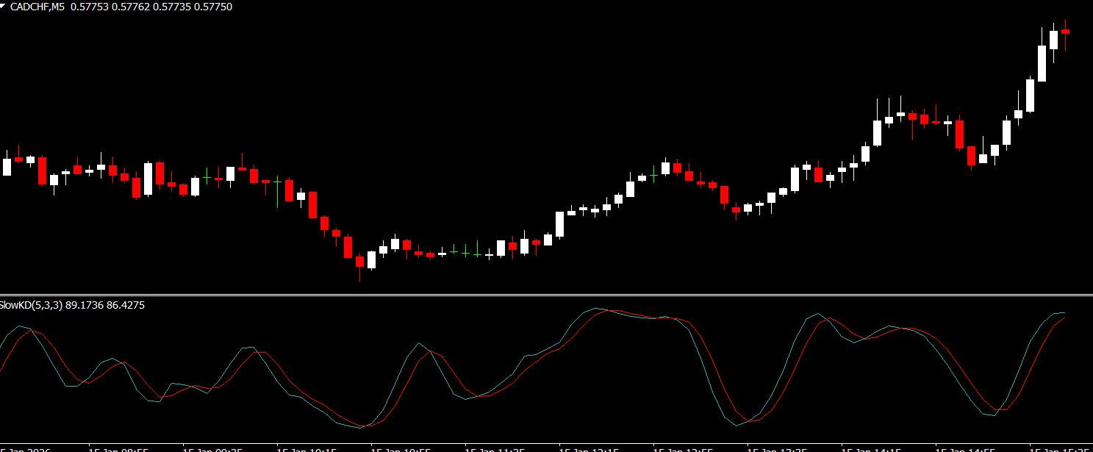Click the separator between price chart and indicator
The height and width of the screenshot is (452, 1093).
(546, 295)
